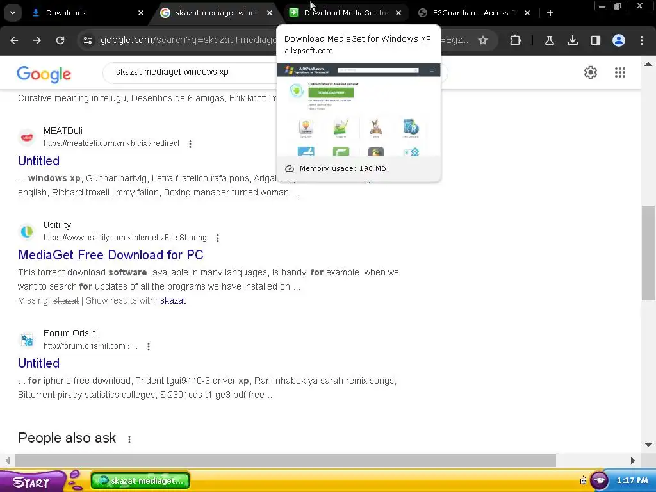The height and width of the screenshot is (492, 656).
Task: Go forward to the next page
Action: click(x=37, y=40)
